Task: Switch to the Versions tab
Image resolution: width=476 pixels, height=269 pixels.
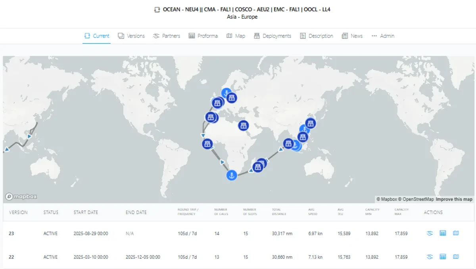Action: [x=131, y=36]
